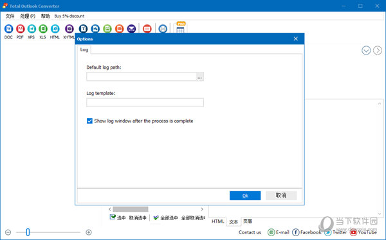Click the circled down-chevron icon
Image resolution: width=386 pixels, height=240 pixels.
tap(366, 50)
